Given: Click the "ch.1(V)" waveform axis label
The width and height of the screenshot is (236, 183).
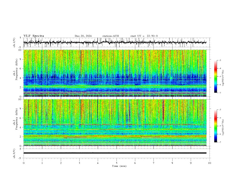Looking at the screenshot, I should pos(14,42).
